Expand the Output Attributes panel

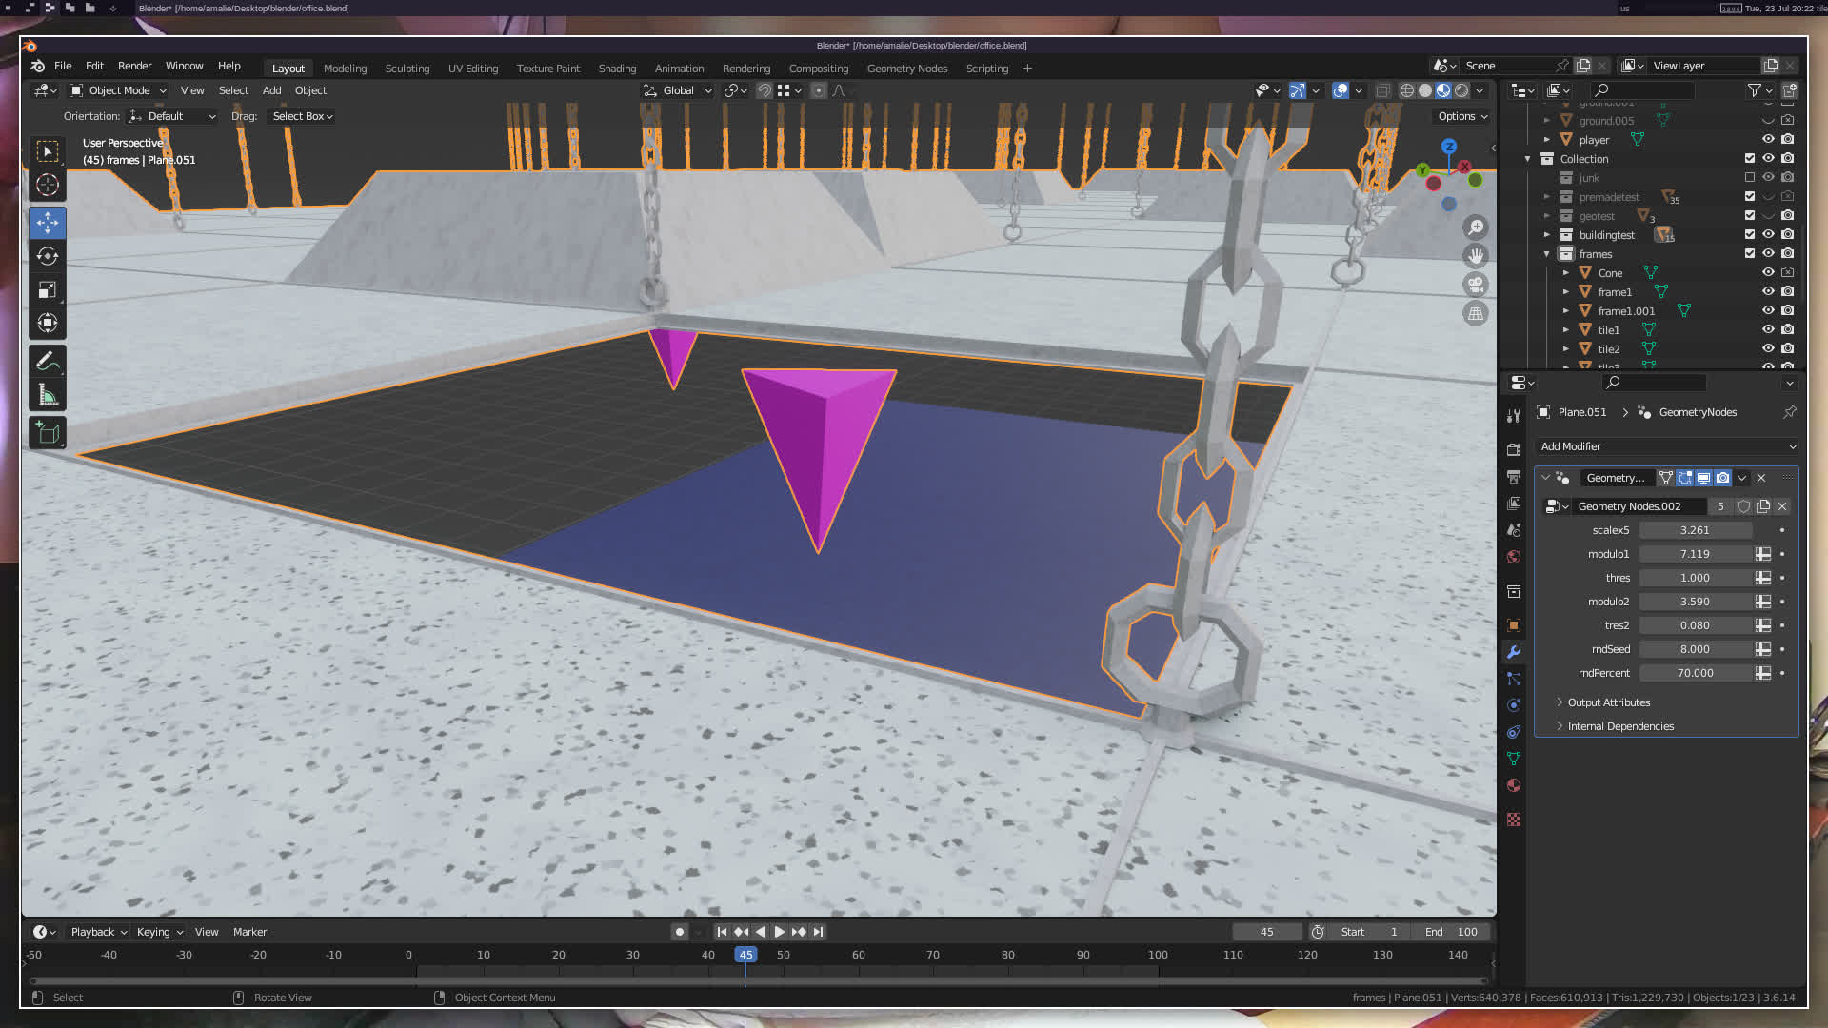click(x=1608, y=702)
